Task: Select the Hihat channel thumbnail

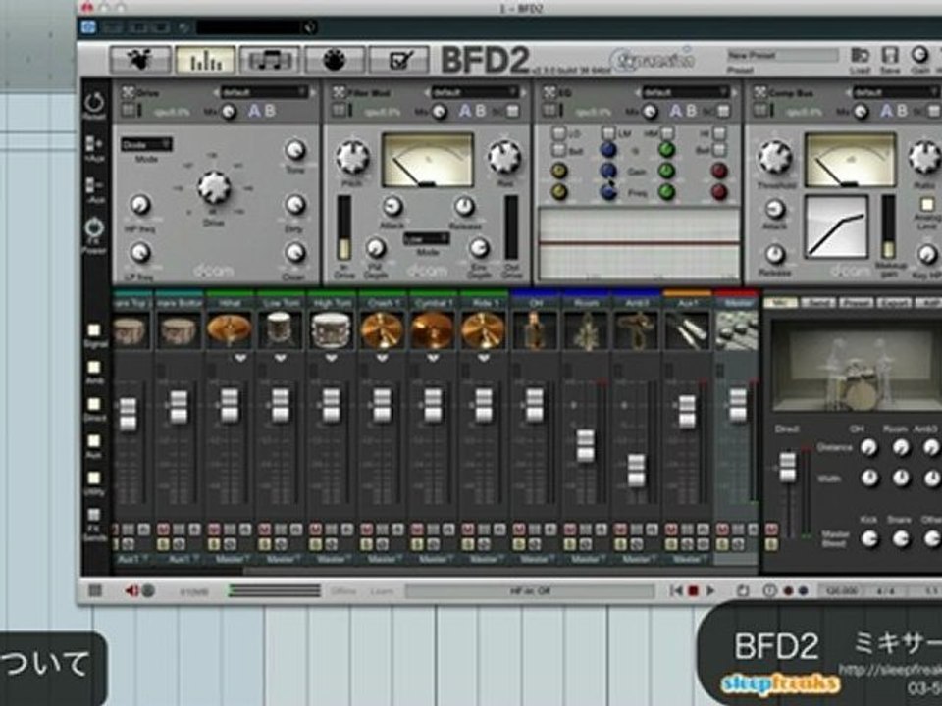Action: 230,330
